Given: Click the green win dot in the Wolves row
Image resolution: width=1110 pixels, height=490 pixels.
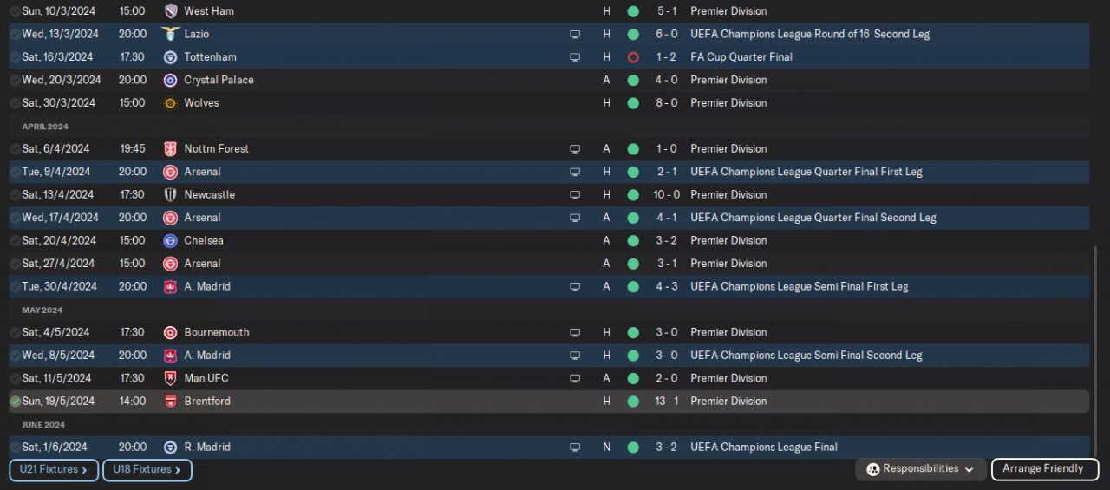Looking at the screenshot, I should (633, 103).
